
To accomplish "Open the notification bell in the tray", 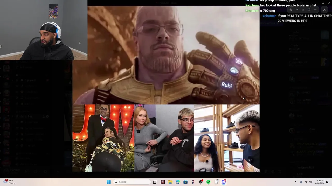I will pyautogui.click(x=327, y=182).
